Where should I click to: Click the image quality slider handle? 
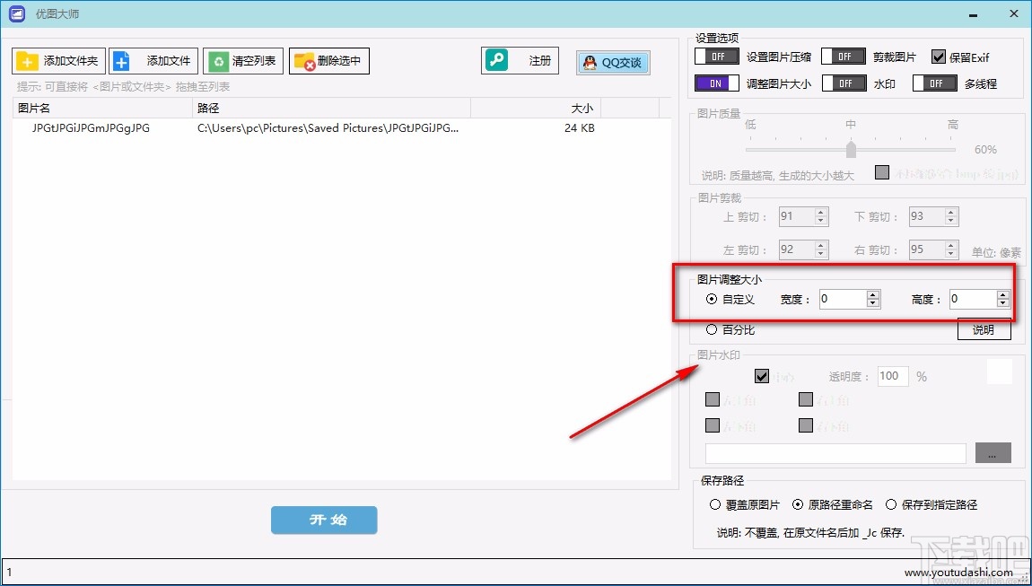tap(851, 149)
